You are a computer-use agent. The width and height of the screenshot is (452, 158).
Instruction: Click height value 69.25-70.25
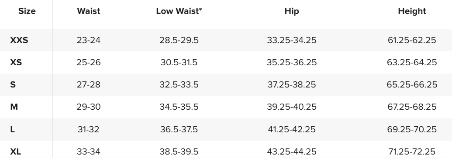pyautogui.click(x=412, y=129)
